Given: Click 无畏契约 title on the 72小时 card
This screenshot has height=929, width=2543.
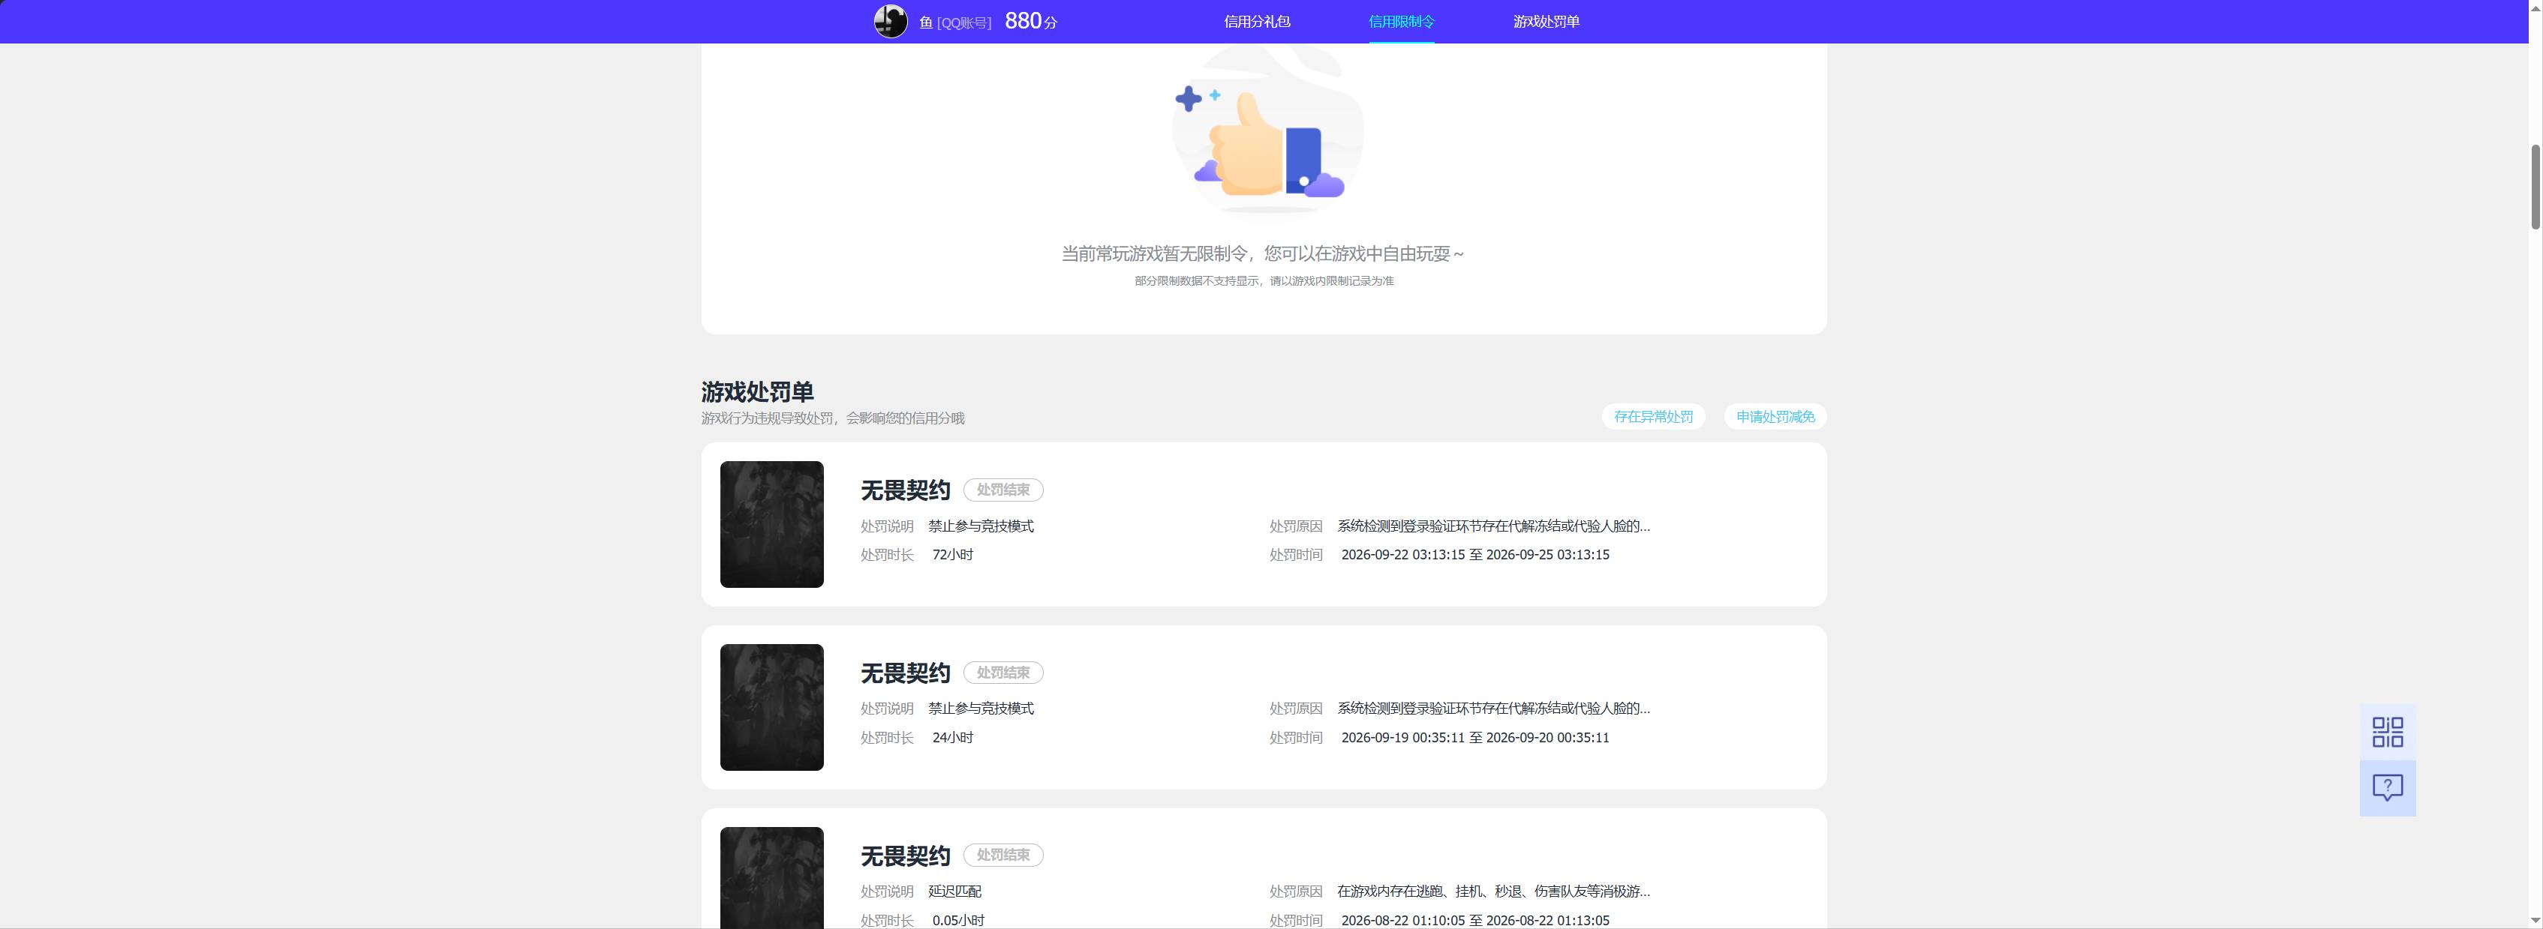Looking at the screenshot, I should pyautogui.click(x=905, y=490).
